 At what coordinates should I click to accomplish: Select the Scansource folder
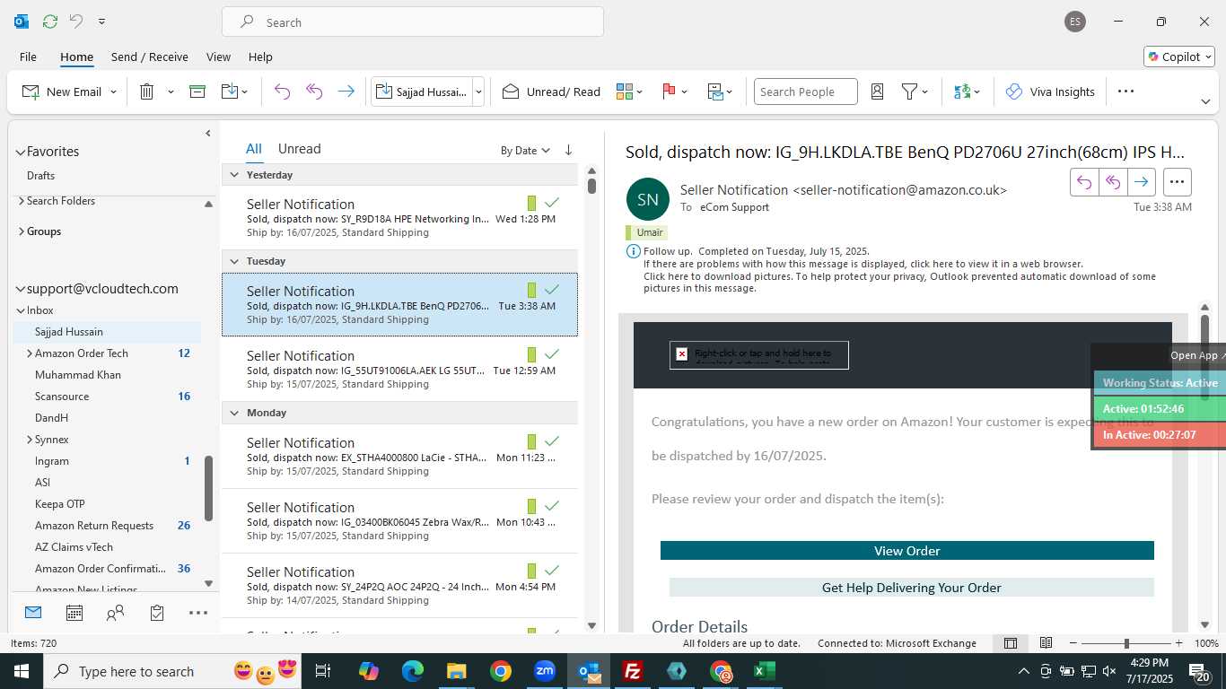(x=62, y=397)
